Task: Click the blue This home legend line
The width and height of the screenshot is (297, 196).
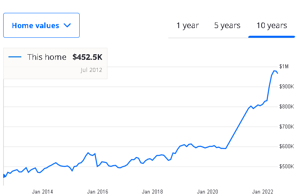Action: coord(15,57)
